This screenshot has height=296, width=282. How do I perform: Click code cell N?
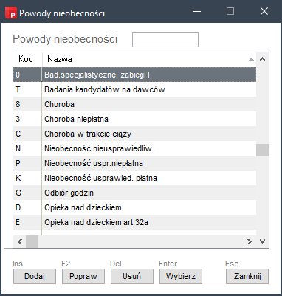27,148
